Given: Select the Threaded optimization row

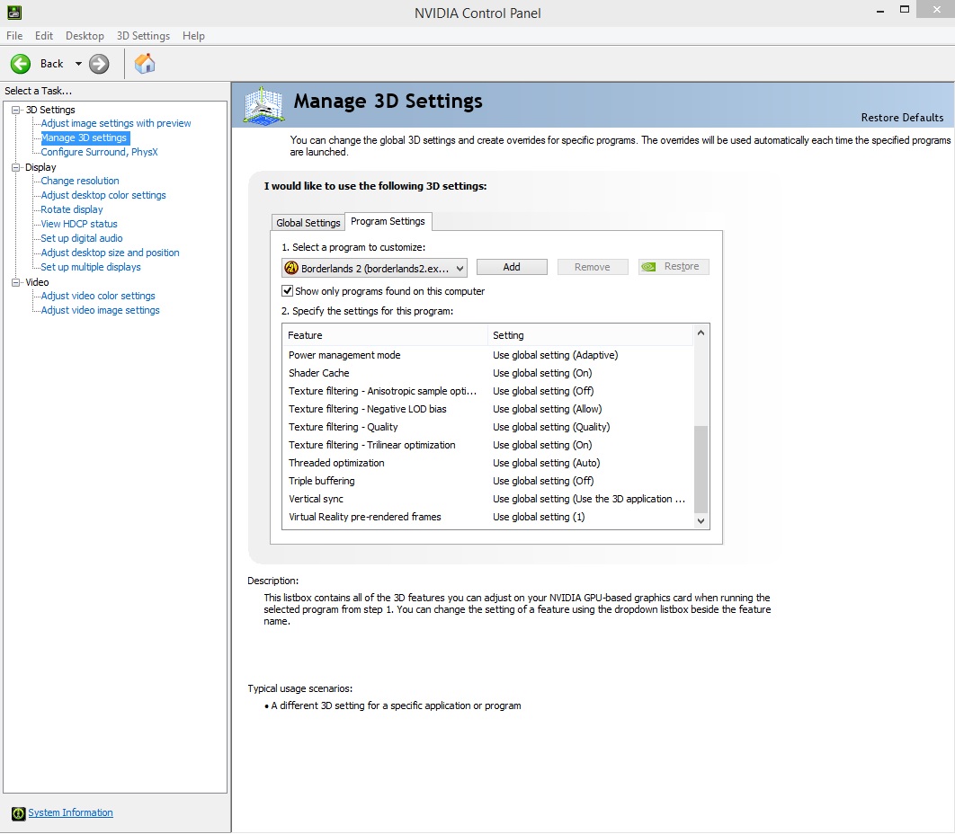Looking at the screenshot, I should tap(488, 463).
